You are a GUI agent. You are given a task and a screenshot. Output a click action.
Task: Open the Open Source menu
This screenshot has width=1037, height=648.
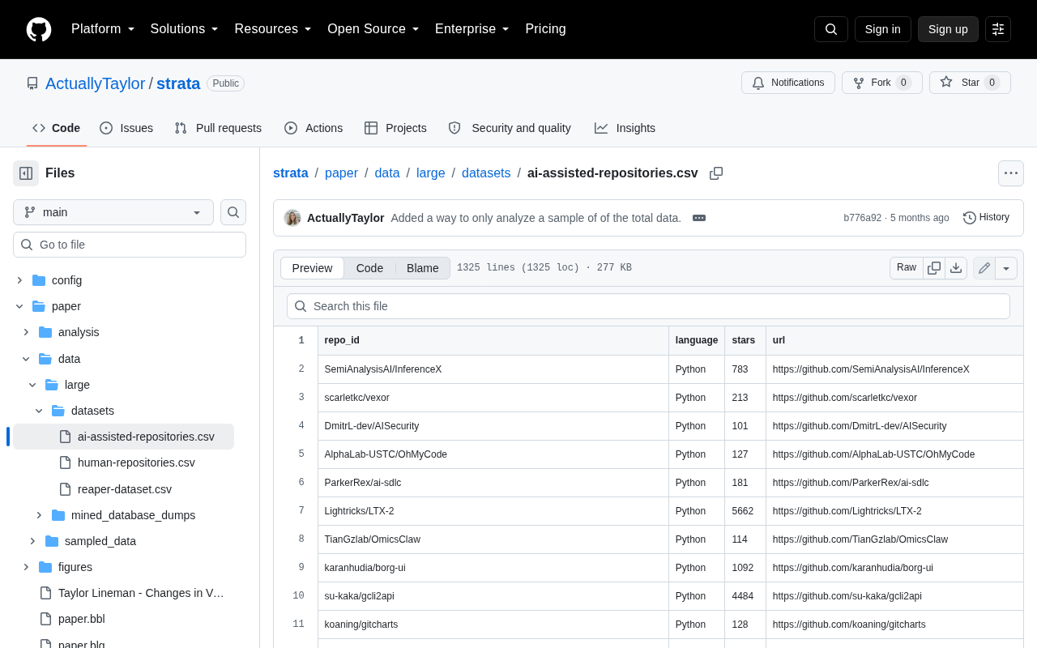373,29
